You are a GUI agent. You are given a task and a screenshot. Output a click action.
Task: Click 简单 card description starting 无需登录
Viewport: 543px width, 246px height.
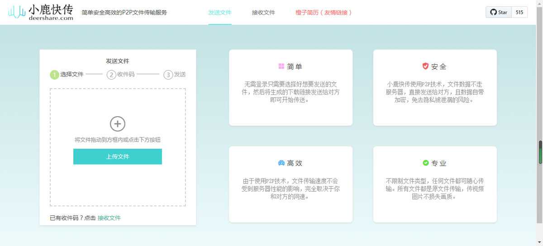point(291,92)
